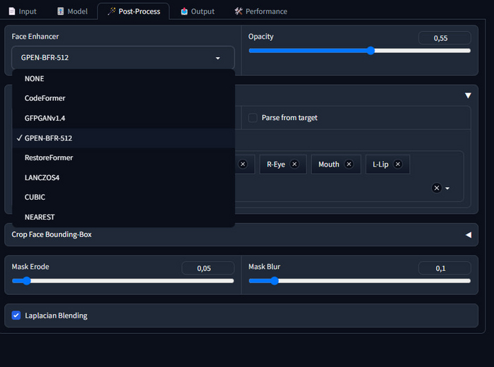Collapse the Face Enhancer dropdown

217,58
